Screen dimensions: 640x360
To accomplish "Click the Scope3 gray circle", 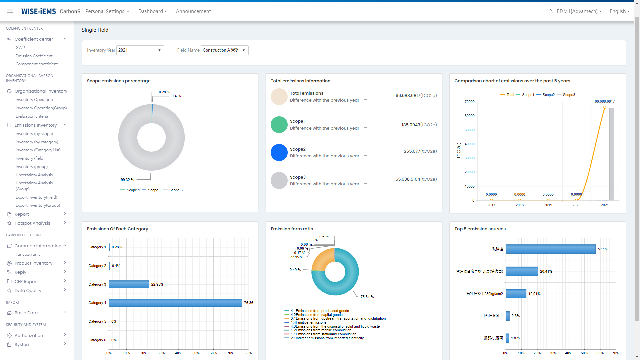I will tap(279, 180).
